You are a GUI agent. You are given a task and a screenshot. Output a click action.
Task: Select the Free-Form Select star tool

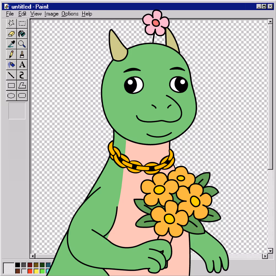click(11, 23)
